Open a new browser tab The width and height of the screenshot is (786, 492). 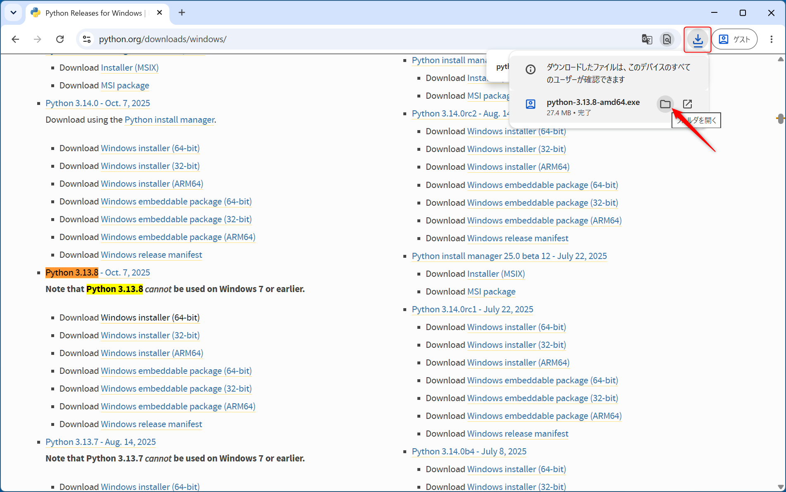182,13
